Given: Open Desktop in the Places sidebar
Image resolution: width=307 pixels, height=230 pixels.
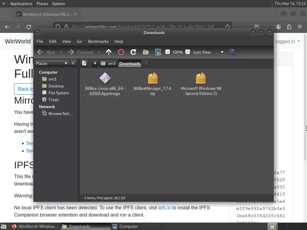Looking at the screenshot, I should pos(56,86).
